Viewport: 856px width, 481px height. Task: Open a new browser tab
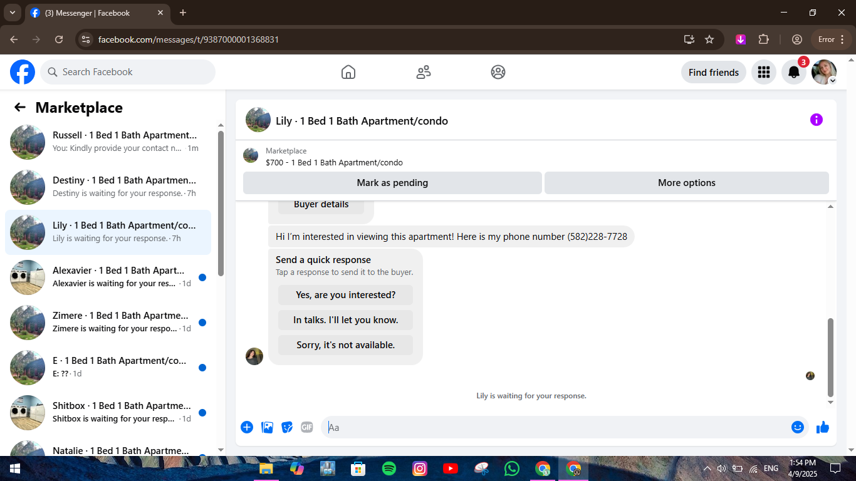click(x=183, y=13)
